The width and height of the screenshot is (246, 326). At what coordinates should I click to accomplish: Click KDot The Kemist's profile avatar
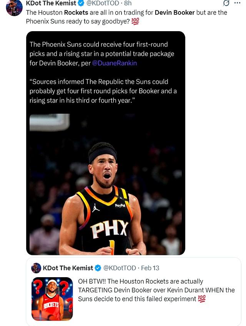click(x=14, y=8)
